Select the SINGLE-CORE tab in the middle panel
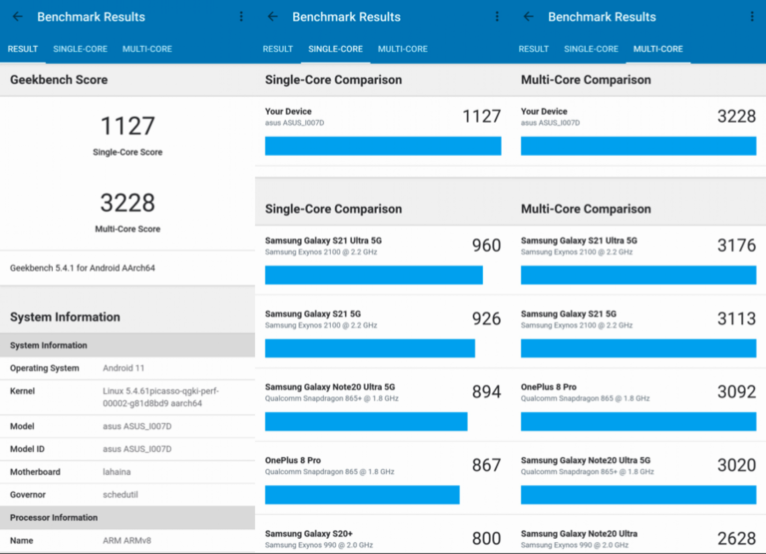 tap(335, 49)
